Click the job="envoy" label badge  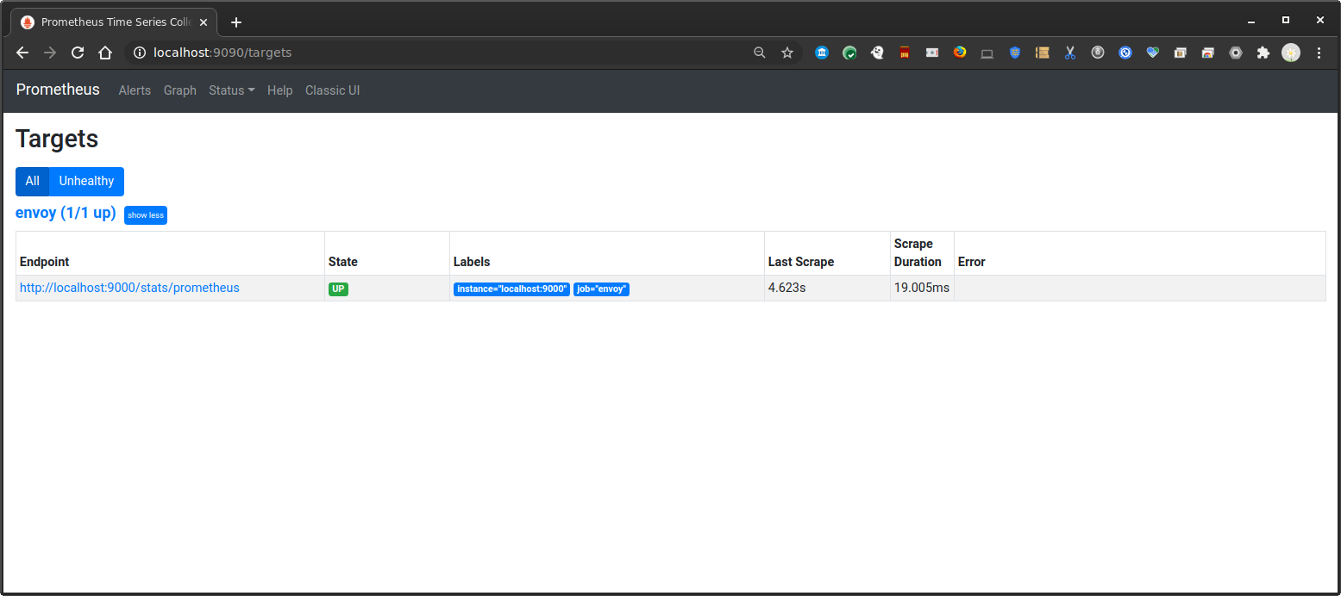pos(601,289)
